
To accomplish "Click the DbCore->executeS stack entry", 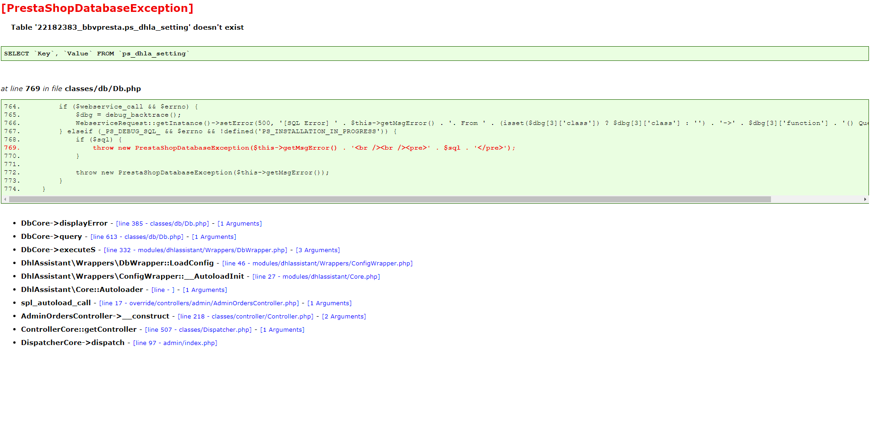I will [58, 250].
